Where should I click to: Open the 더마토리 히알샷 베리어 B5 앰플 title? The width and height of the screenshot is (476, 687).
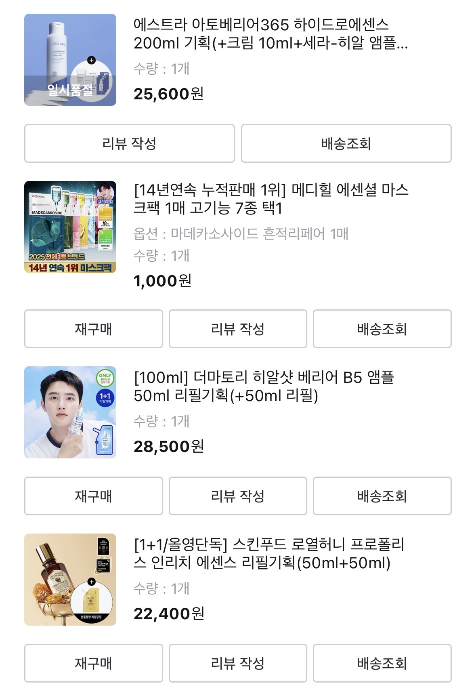click(264, 387)
